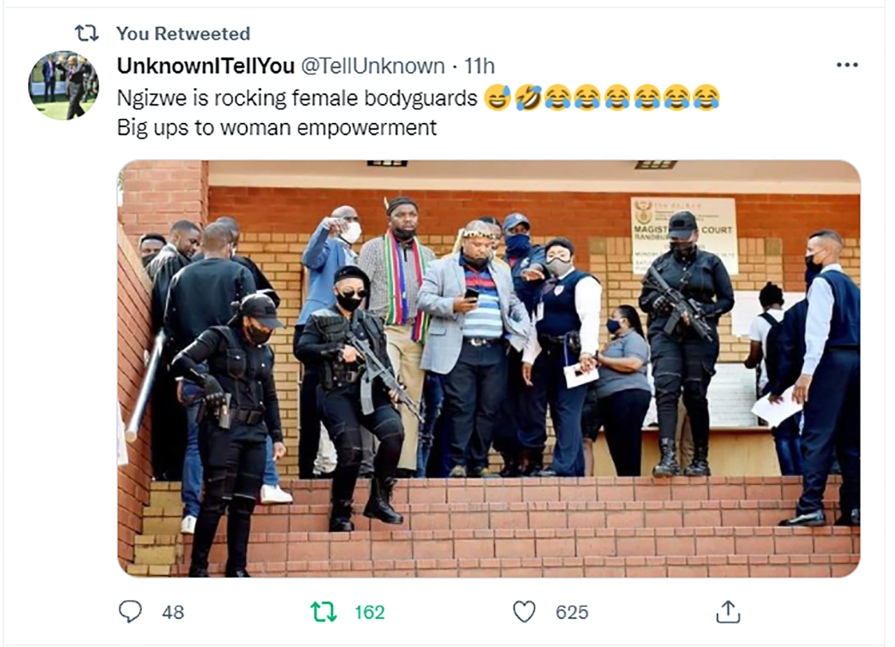Click the text Ngizwe is rocking female bodyguards
Image resolution: width=895 pixels, height=647 pixels.
tap(297, 98)
